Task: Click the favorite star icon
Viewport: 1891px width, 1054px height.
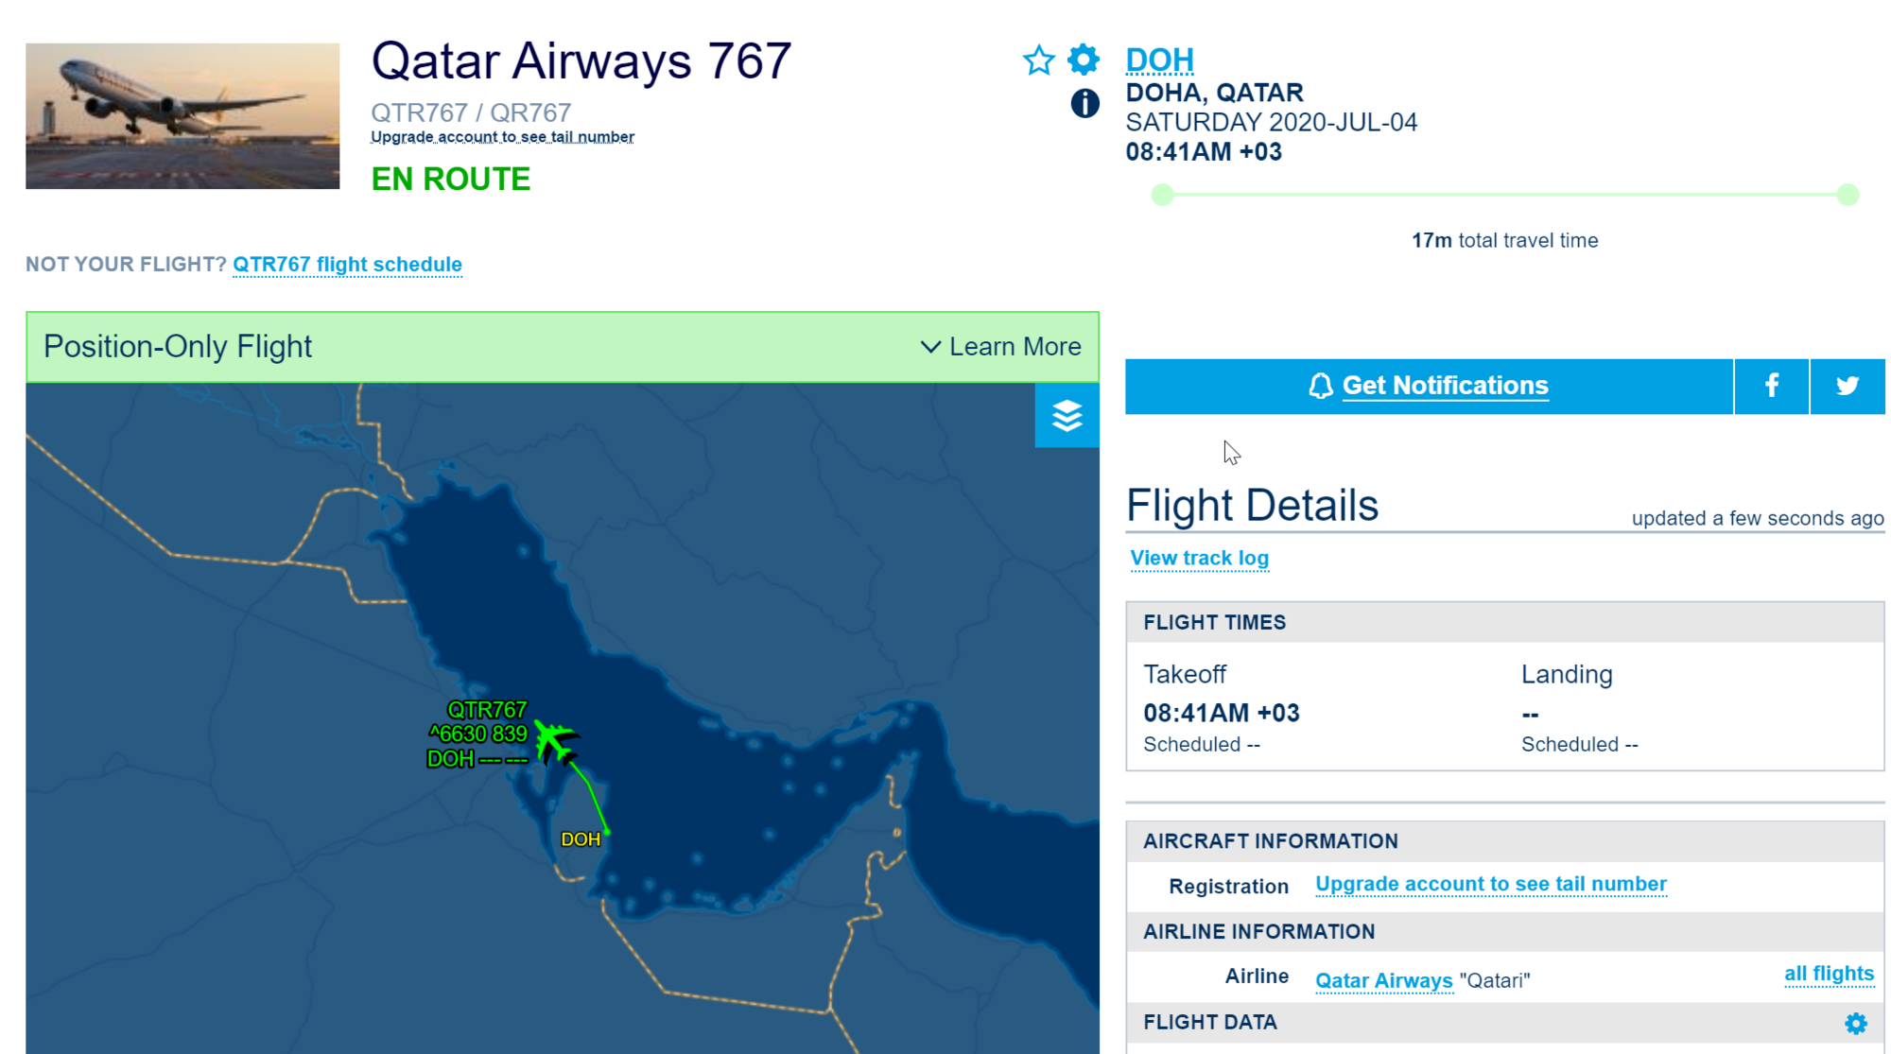Action: 1038,60
